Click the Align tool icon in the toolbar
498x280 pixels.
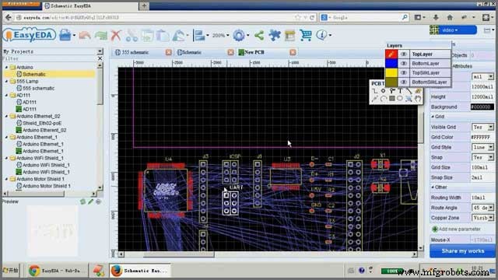tap(199, 35)
